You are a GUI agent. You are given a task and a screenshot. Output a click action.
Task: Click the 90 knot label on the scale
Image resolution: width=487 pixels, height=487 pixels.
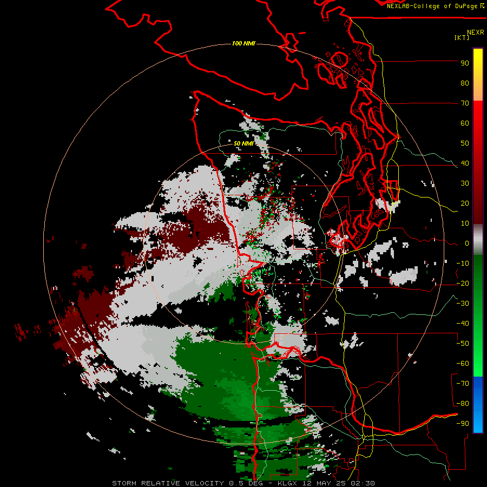pos(465,63)
